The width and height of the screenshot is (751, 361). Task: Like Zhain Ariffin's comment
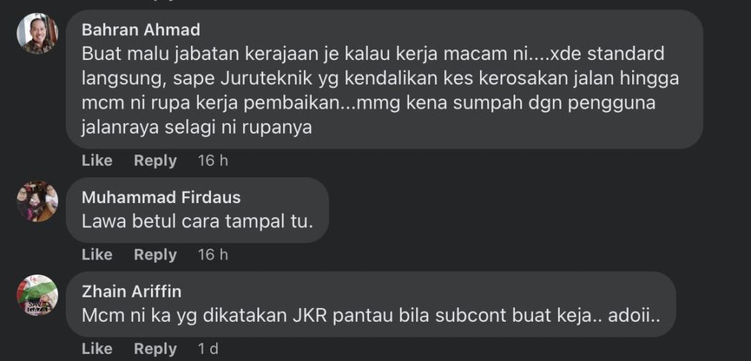coord(97,349)
